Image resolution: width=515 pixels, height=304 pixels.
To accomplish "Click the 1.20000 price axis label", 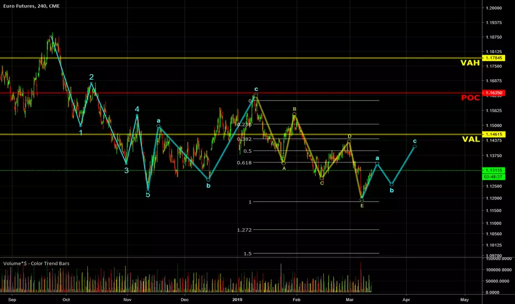I will (x=493, y=8).
